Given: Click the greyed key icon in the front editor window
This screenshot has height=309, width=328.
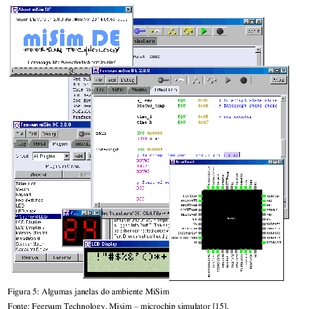Looking at the screenshot, I should pyautogui.click(x=163, y=80).
